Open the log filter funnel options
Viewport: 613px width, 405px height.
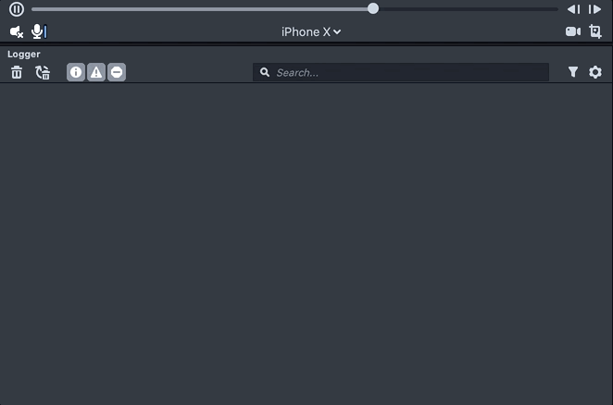(573, 72)
